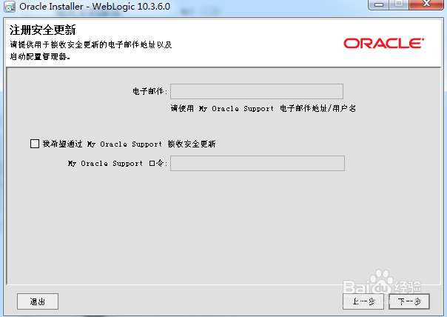Click the My Oracle Support 口令: label
This screenshot has height=317, width=447.
(117, 164)
